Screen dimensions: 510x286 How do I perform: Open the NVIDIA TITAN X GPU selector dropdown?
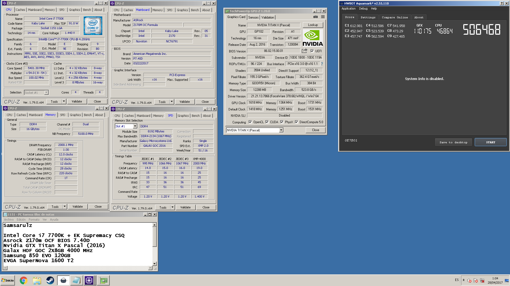281,130
